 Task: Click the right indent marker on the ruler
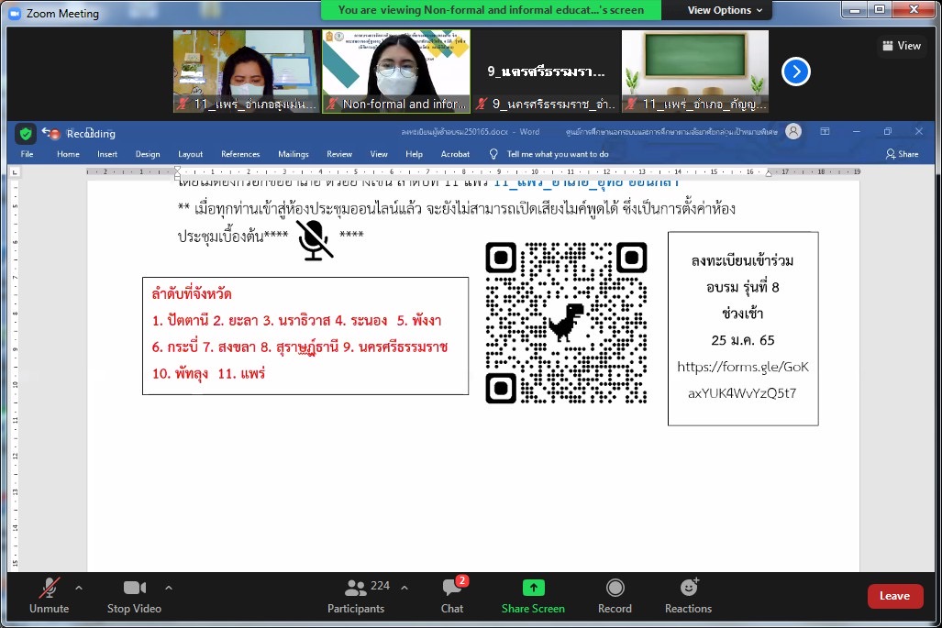769,173
